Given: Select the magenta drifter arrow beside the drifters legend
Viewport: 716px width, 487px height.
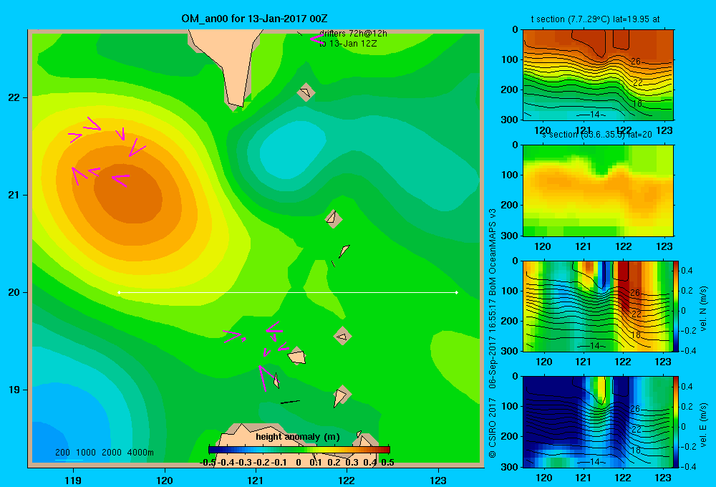Looking at the screenshot, I should (316, 39).
